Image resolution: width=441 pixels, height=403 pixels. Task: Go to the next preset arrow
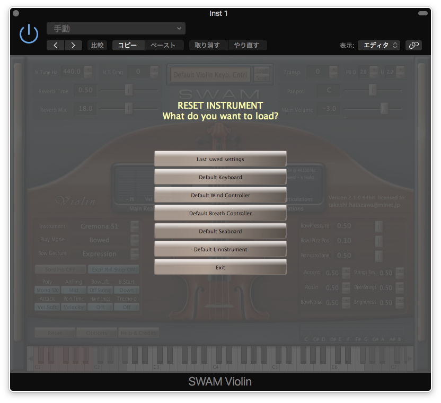coord(73,45)
